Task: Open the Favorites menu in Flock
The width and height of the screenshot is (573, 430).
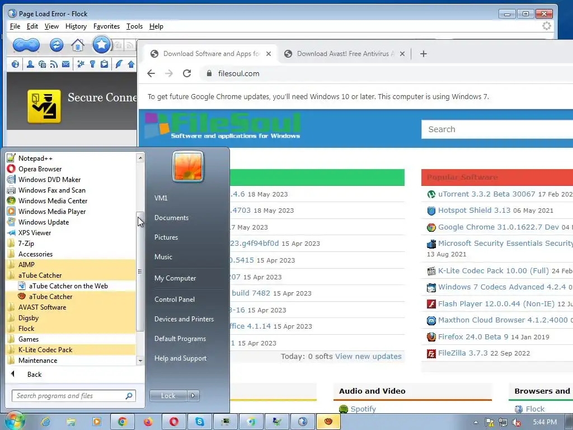Action: [x=106, y=26]
